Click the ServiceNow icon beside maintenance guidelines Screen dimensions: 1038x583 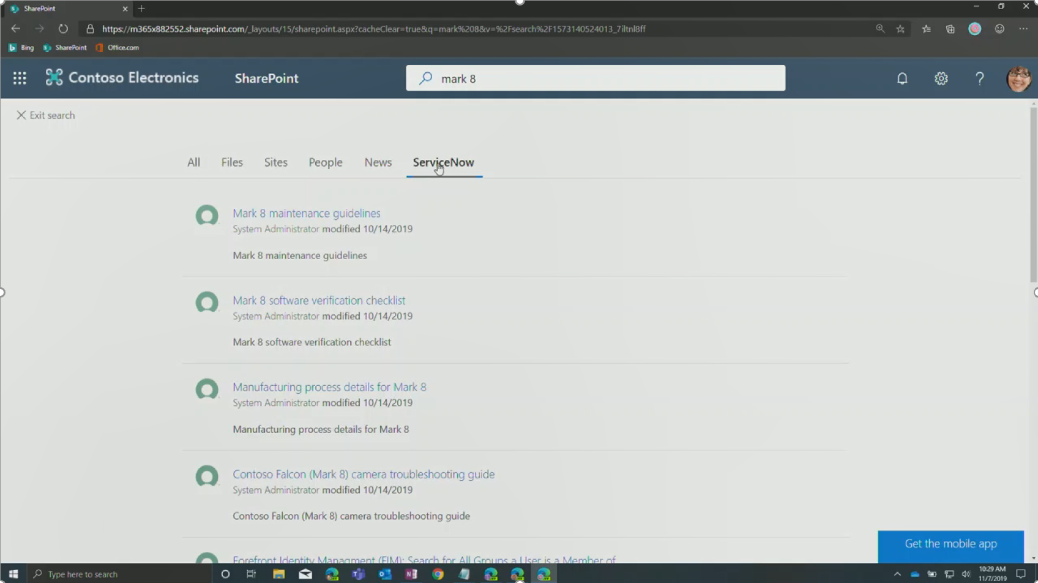(x=207, y=216)
